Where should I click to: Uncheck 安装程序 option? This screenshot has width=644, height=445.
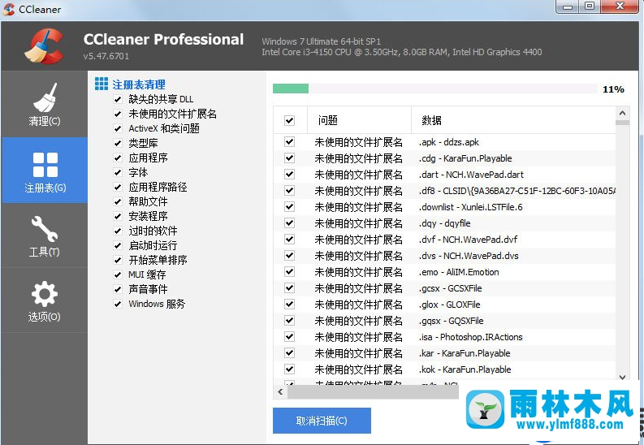[x=118, y=216]
